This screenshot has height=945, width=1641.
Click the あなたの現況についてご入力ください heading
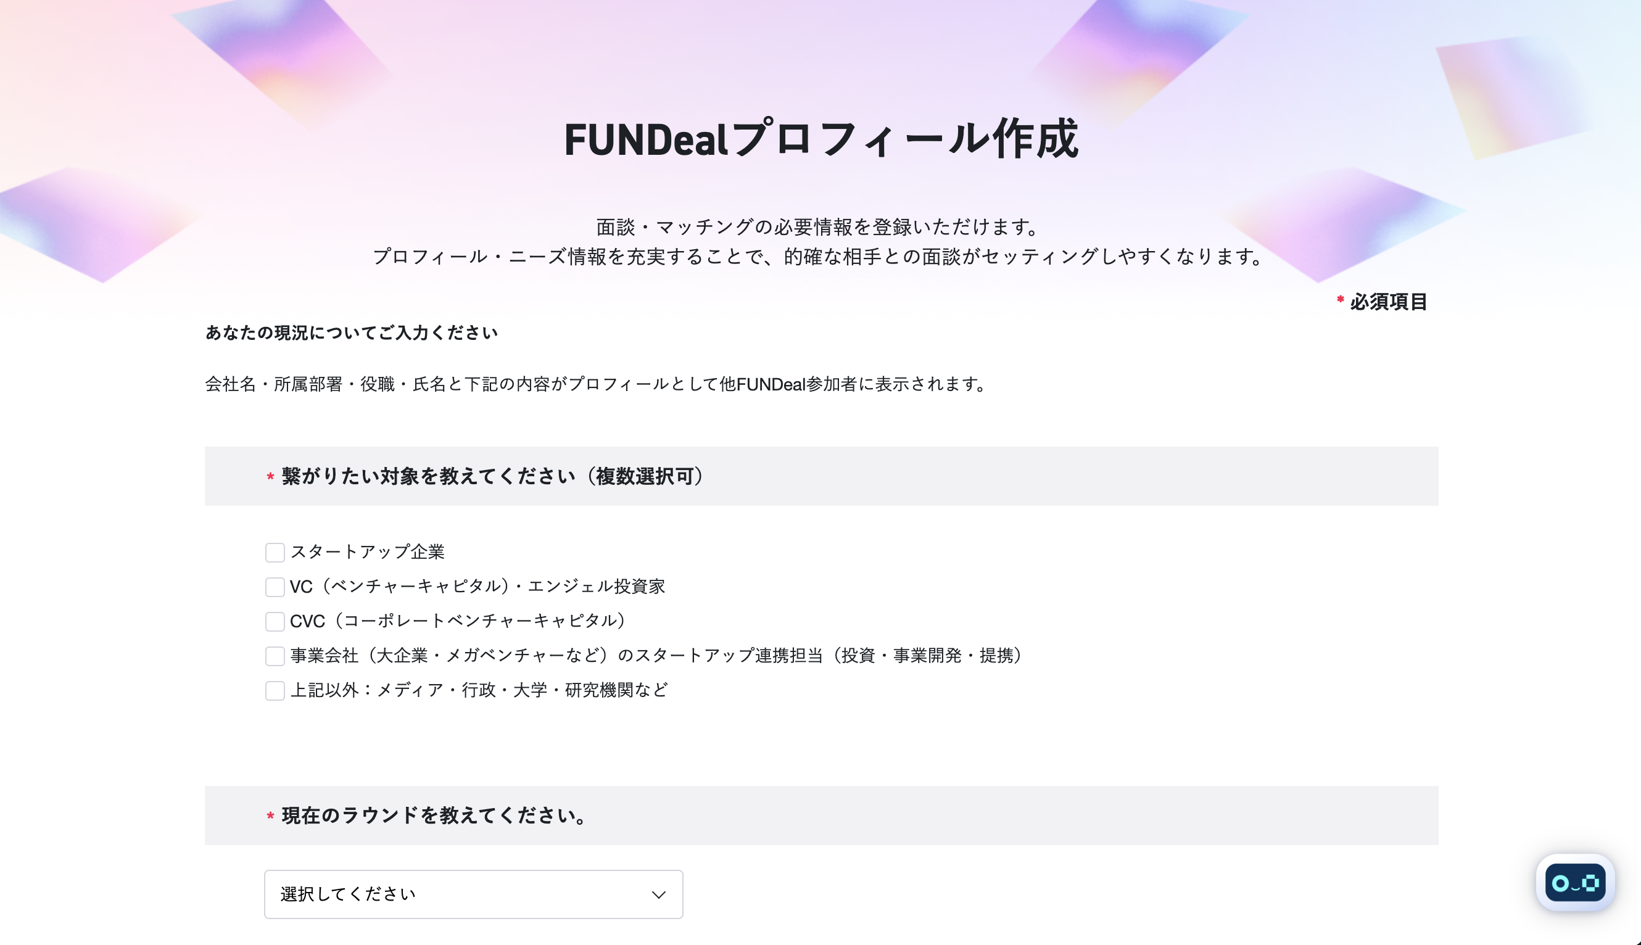coord(352,332)
